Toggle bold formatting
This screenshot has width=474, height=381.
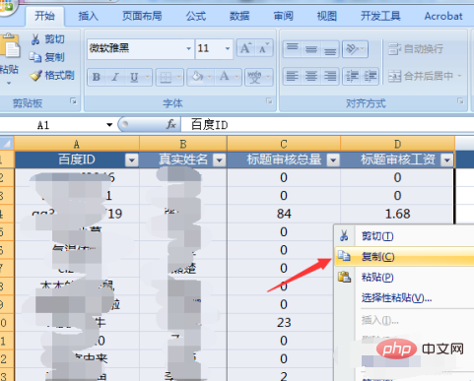point(97,77)
